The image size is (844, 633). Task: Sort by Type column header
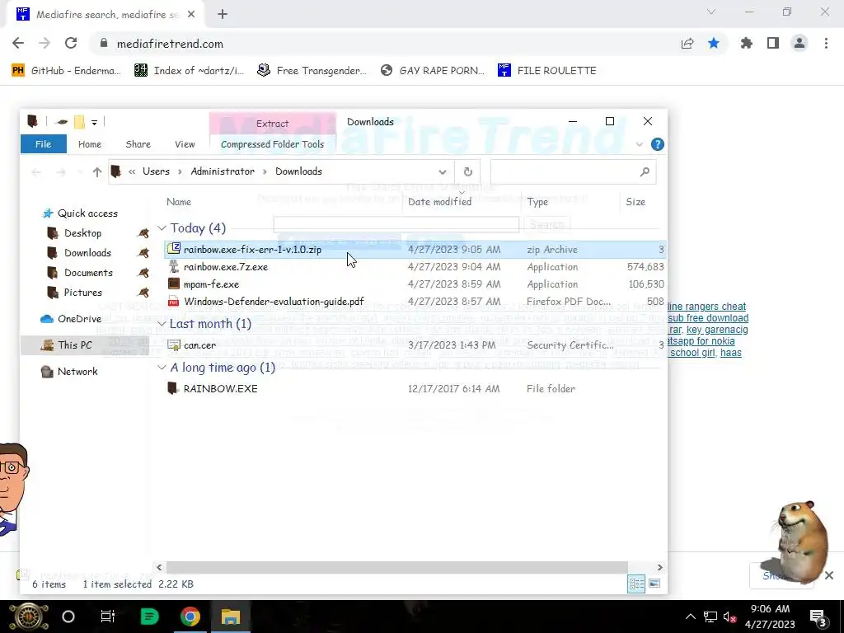(537, 202)
